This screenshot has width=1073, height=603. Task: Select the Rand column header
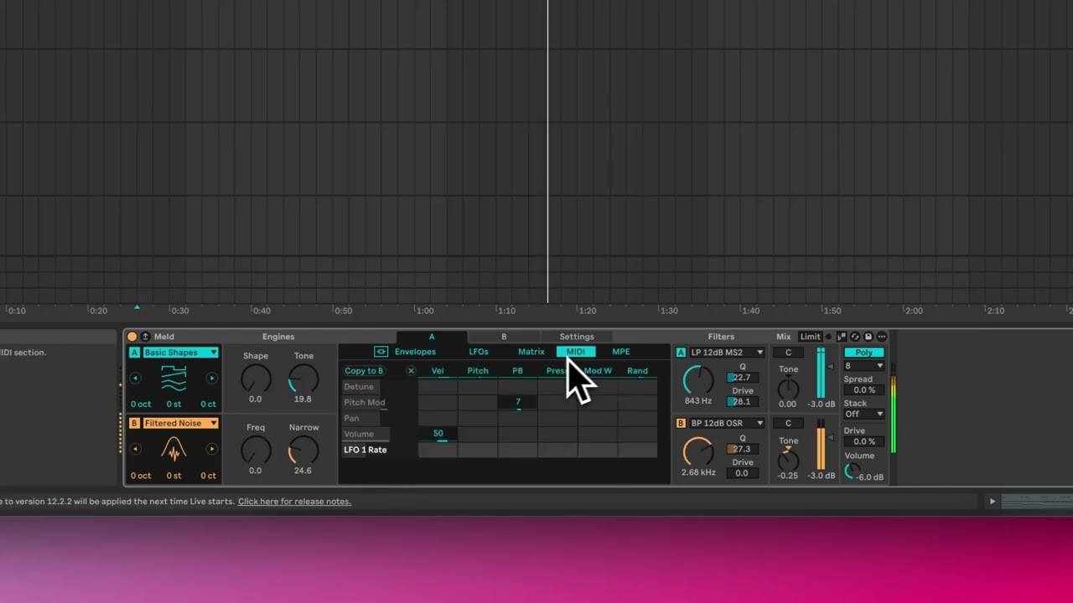[637, 371]
